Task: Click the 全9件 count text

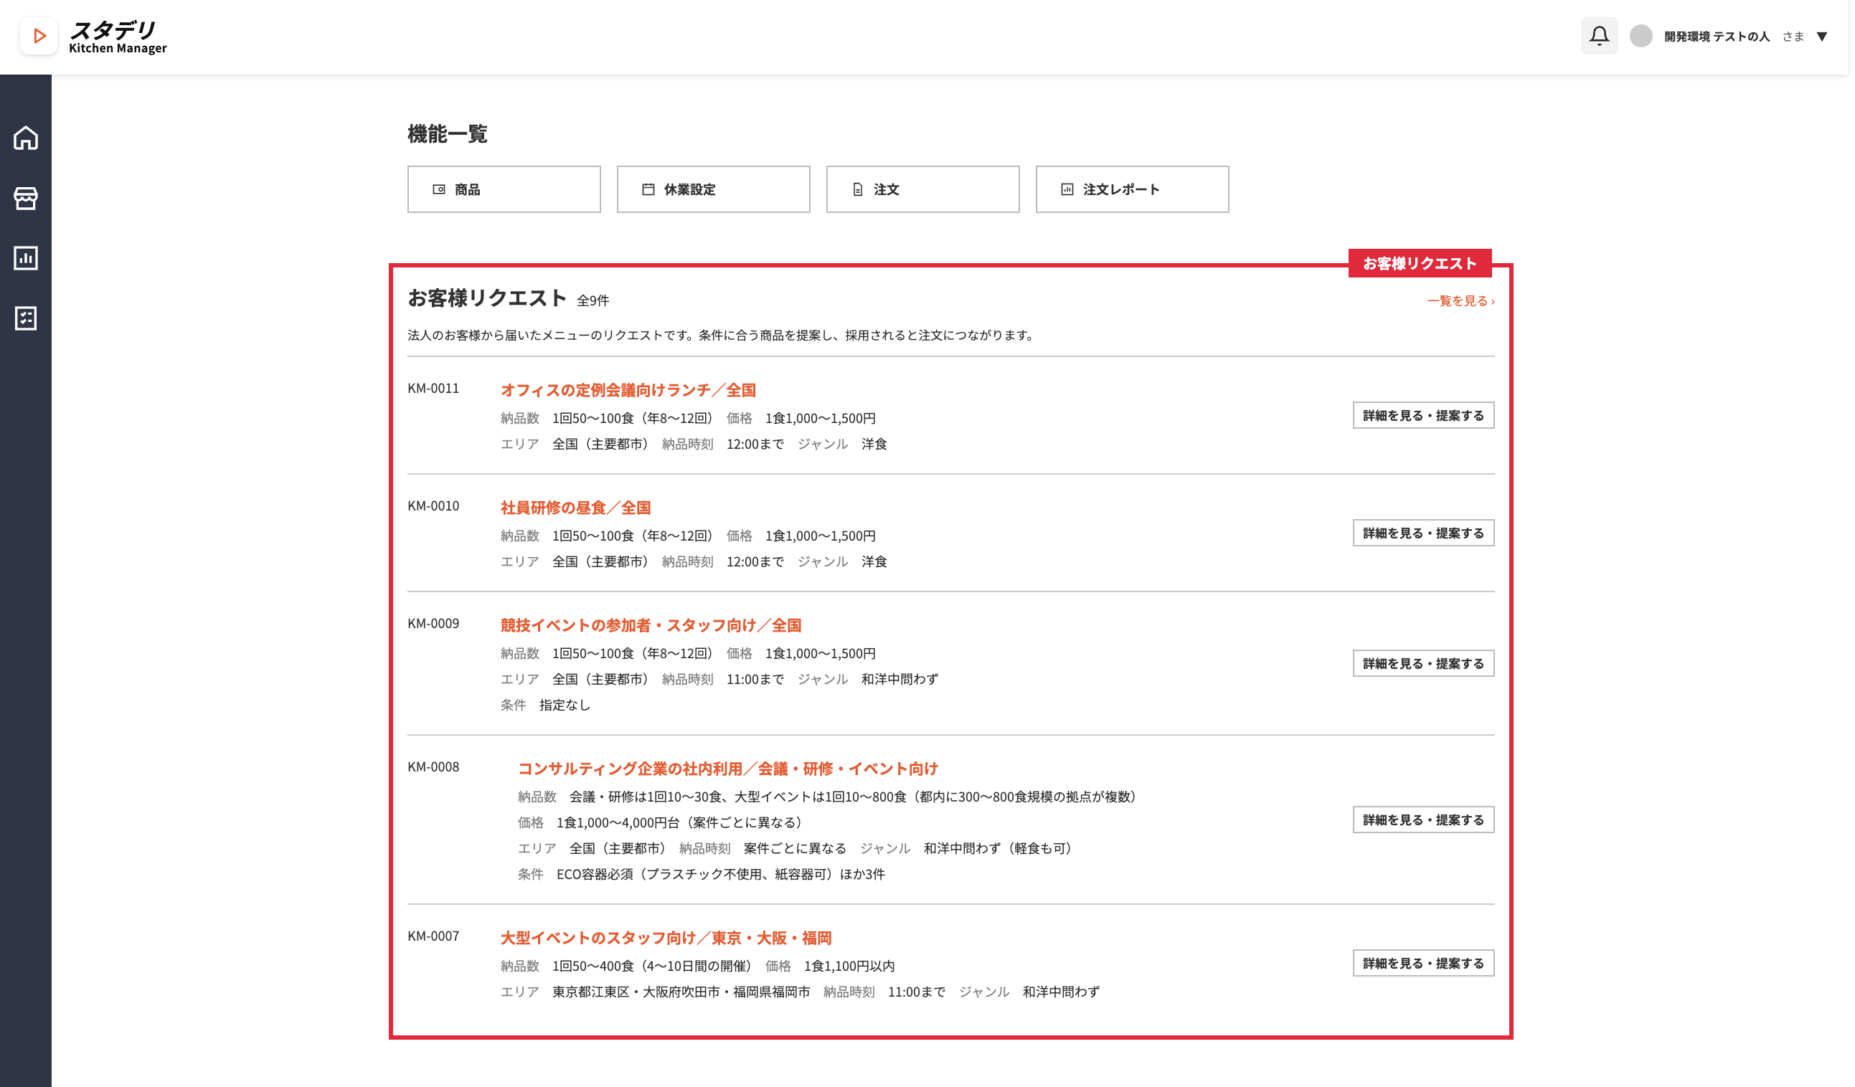Action: [x=593, y=300]
